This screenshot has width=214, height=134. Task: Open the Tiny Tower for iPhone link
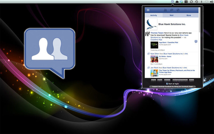[177, 71]
